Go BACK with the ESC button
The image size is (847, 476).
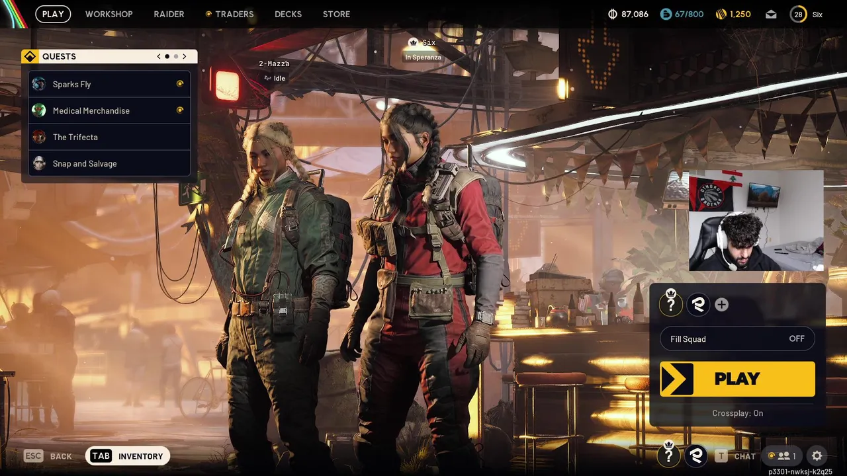[48, 456]
